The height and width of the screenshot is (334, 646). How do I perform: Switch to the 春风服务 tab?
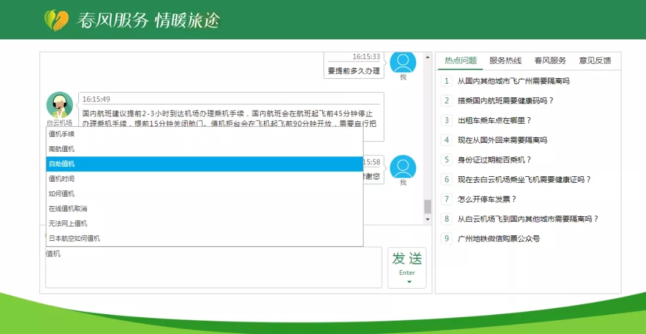click(550, 61)
